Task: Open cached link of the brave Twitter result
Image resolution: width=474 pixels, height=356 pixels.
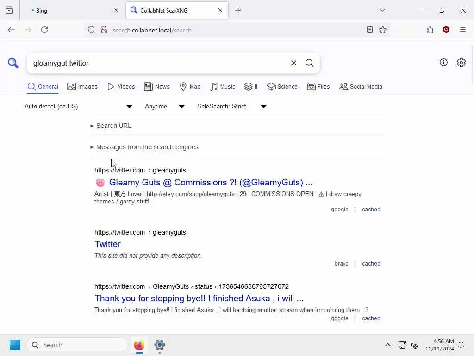Action: pyautogui.click(x=371, y=264)
